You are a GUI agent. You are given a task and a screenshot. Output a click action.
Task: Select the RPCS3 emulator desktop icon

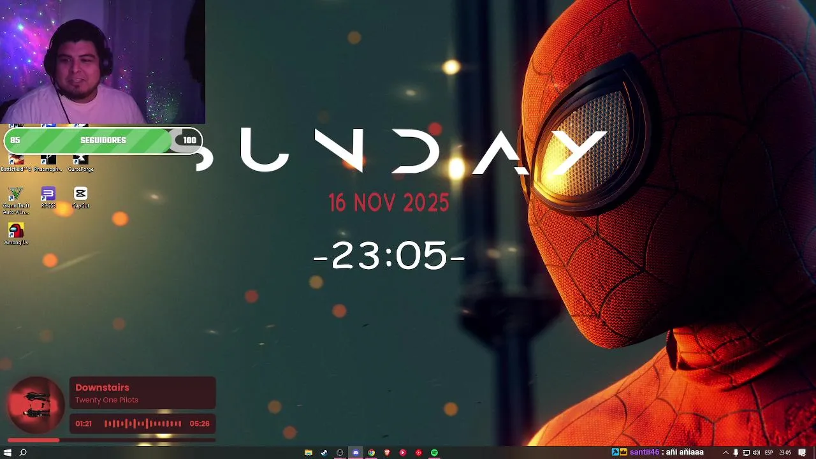[48, 198]
